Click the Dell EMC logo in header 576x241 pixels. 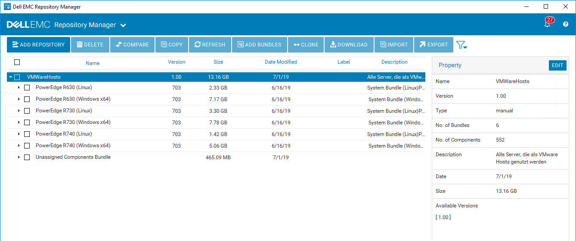point(28,25)
